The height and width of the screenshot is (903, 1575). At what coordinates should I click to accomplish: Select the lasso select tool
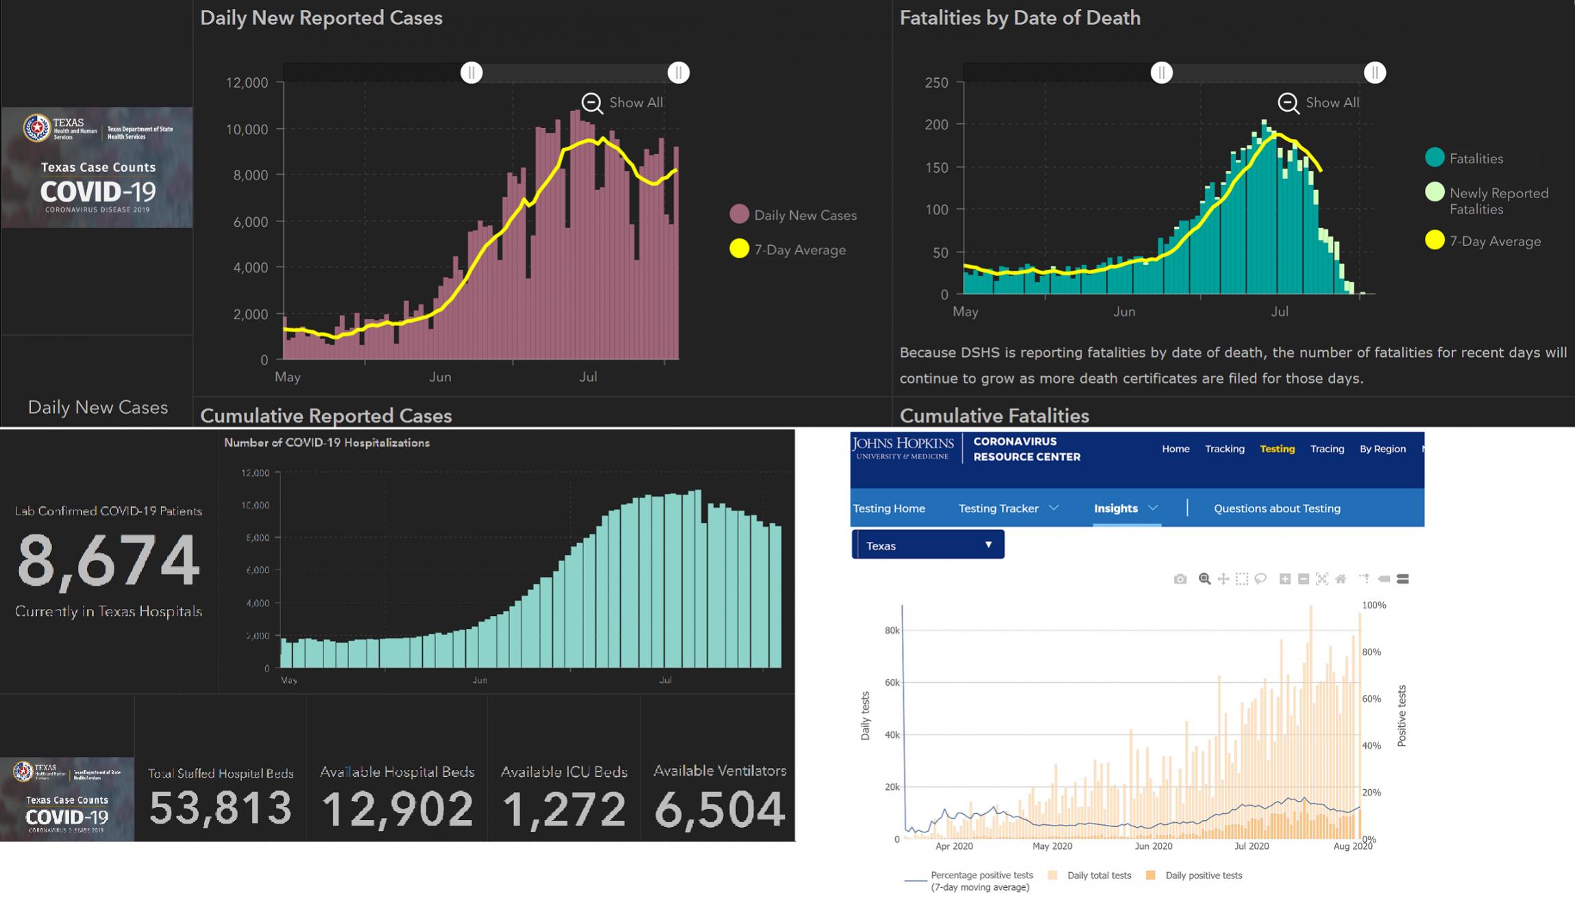1260,579
